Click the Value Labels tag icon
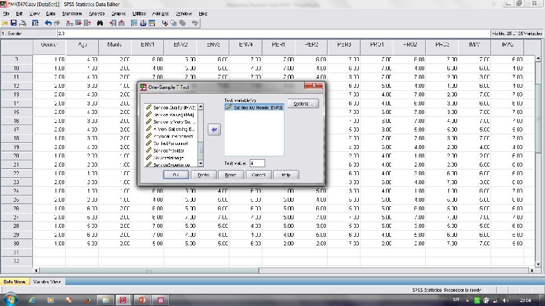The height and width of the screenshot is (306, 545). [x=165, y=23]
